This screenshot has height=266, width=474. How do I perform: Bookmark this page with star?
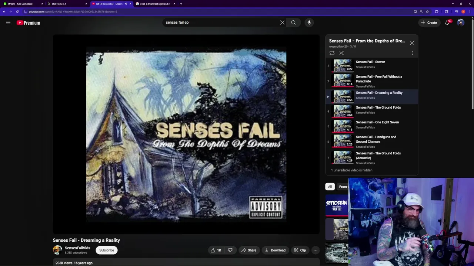427,11
